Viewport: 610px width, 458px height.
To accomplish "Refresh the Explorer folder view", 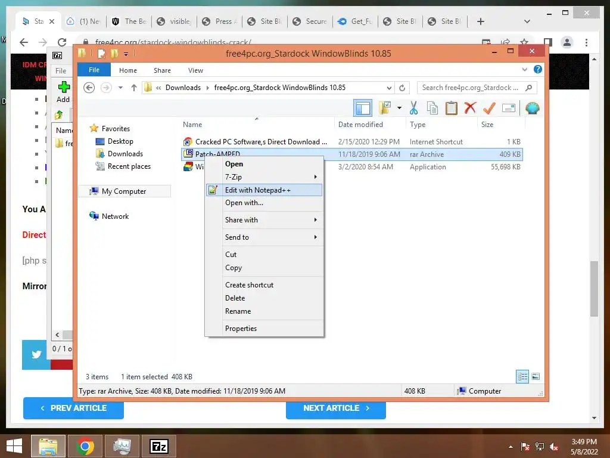I will [x=402, y=88].
